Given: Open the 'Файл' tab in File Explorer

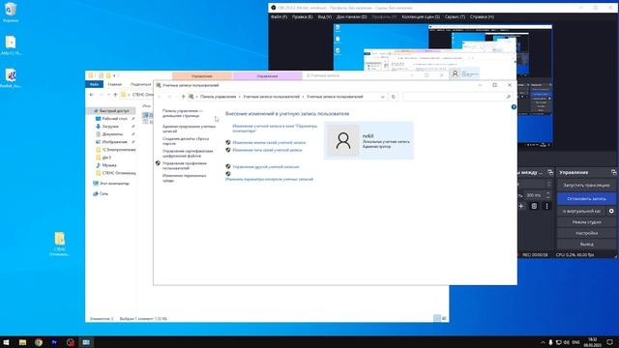Looking at the screenshot, I should 94,84.
